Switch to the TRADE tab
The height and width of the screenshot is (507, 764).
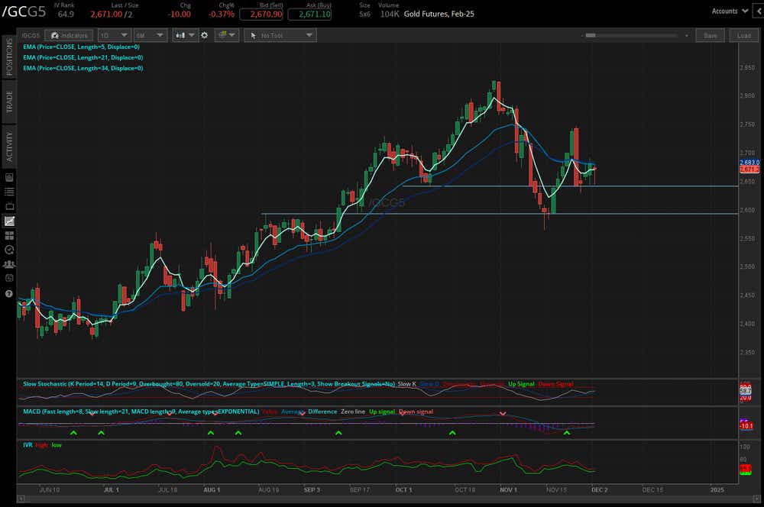[x=9, y=103]
